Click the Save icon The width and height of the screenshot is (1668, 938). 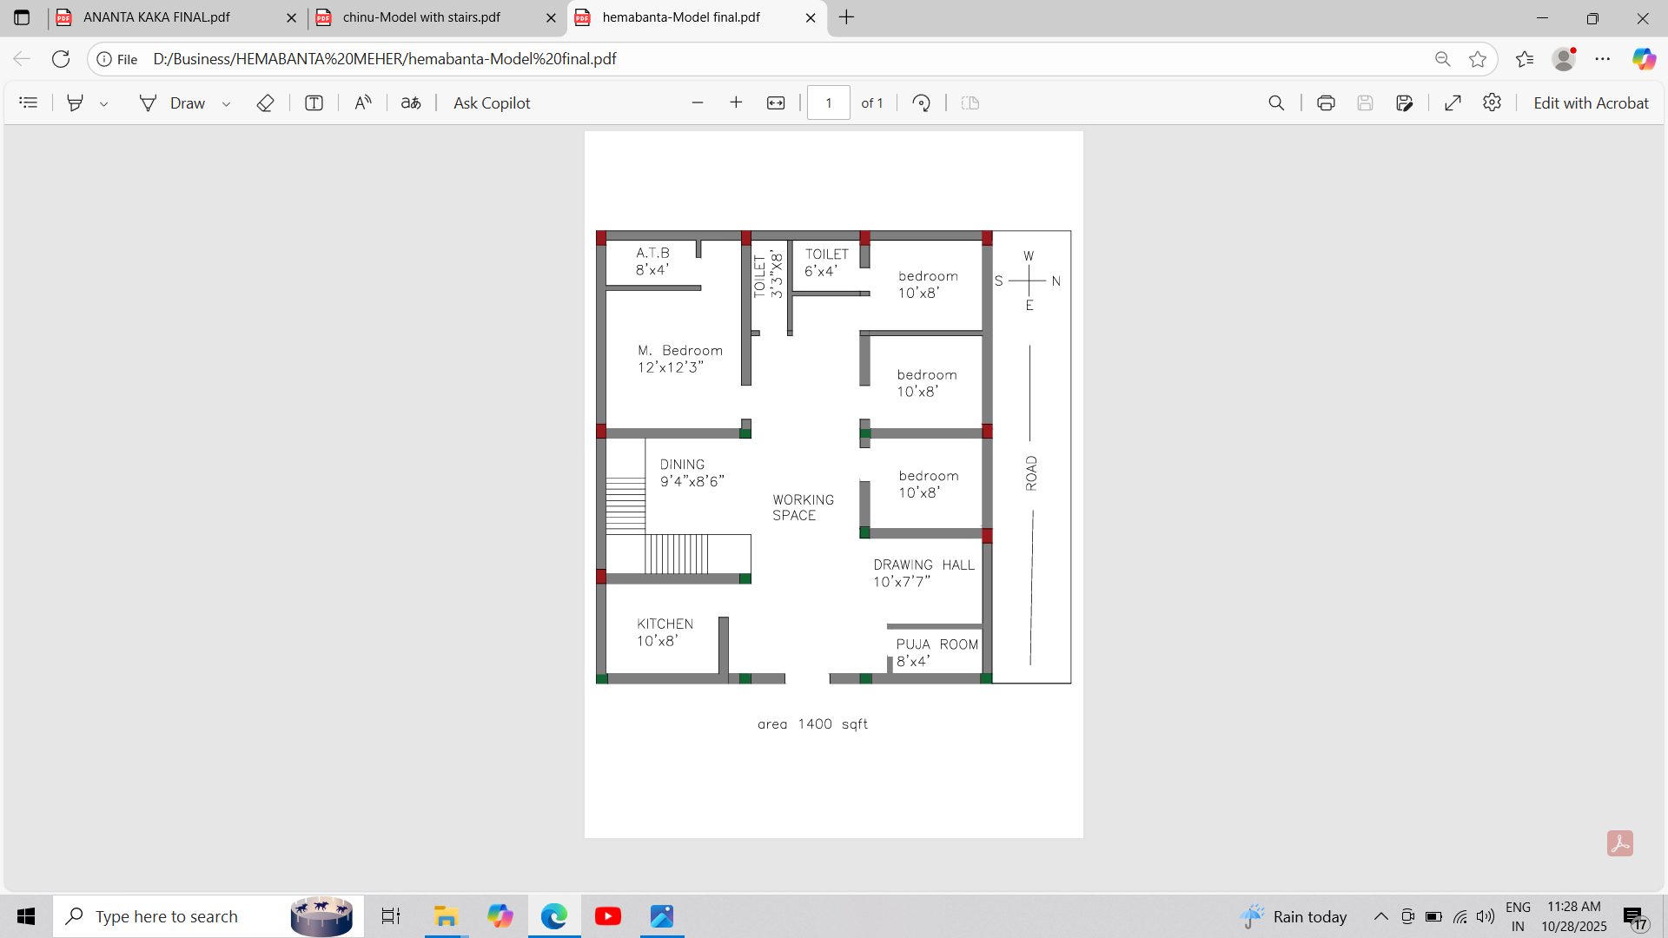(x=1365, y=102)
